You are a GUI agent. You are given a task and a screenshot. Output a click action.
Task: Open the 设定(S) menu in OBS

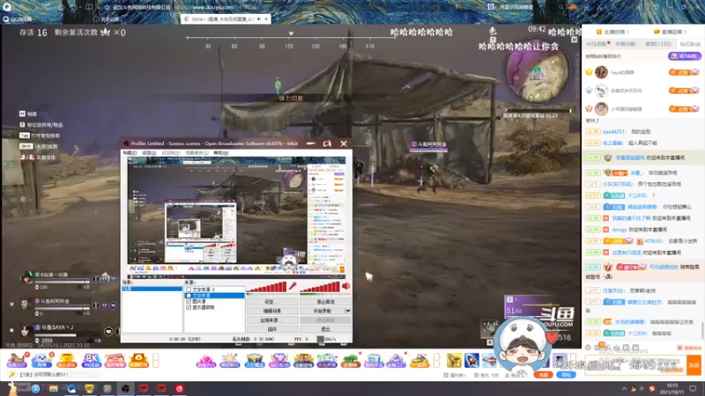point(149,153)
